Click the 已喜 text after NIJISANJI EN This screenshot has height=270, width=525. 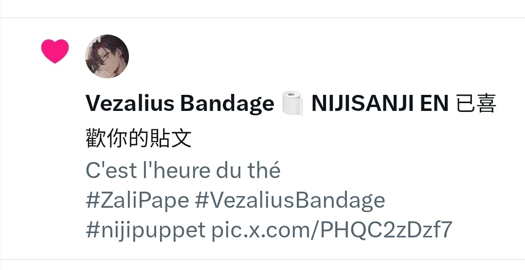tap(476, 104)
